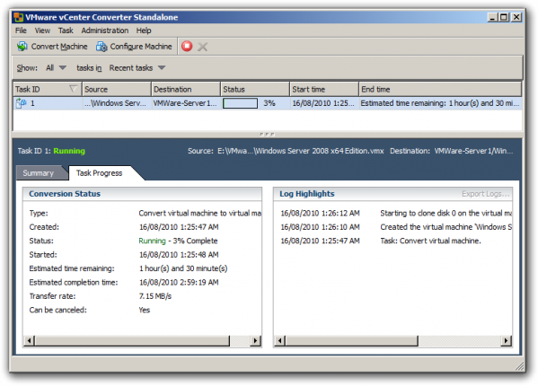Image resolution: width=538 pixels, height=386 pixels.
Task: Click the '7.15 MB/s' transfer rate value
Action: tap(155, 296)
